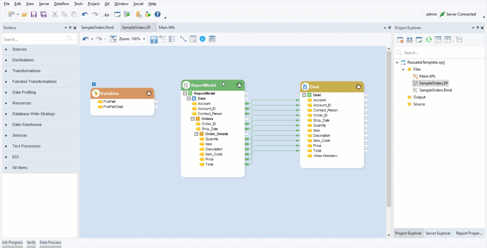
Task: Click the canvas vertical scrollbar thumb
Action: 389,129
